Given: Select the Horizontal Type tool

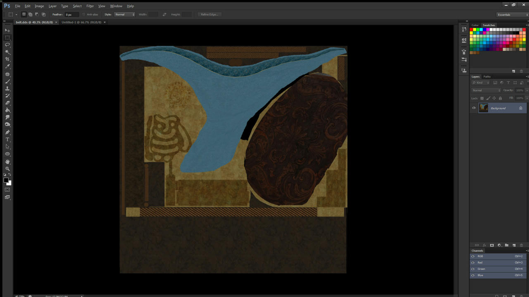Looking at the screenshot, I should tap(7, 139).
